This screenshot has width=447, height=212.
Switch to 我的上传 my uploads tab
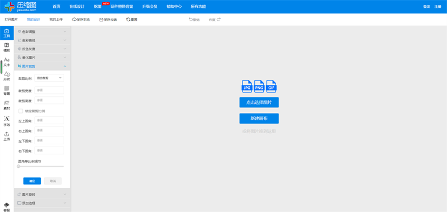(56, 20)
